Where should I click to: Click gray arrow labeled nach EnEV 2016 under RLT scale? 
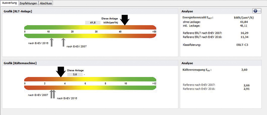[x=52, y=42]
